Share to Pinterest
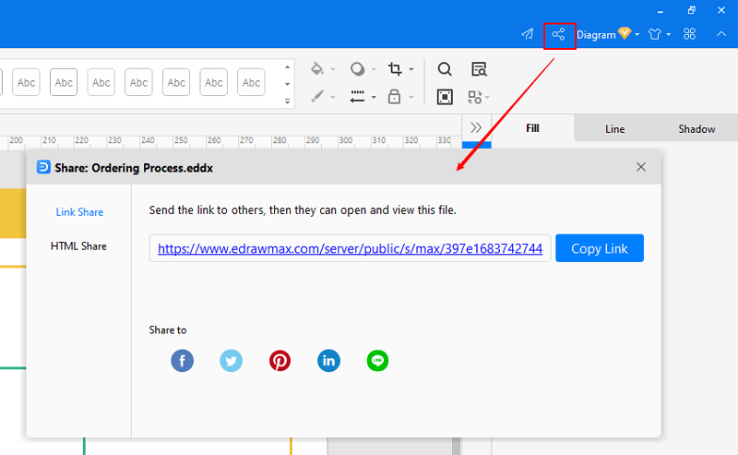This screenshot has height=455, width=738. (280, 361)
